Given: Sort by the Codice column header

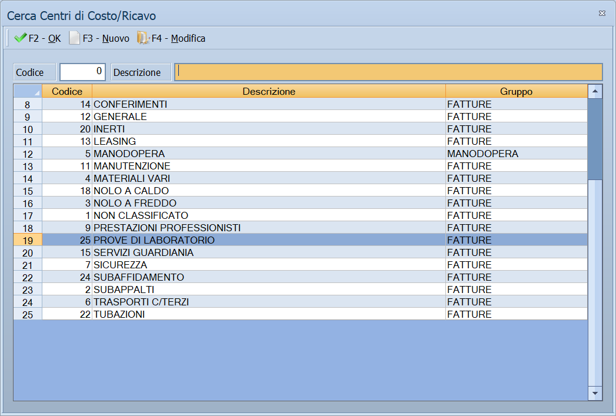Looking at the screenshot, I should [67, 91].
